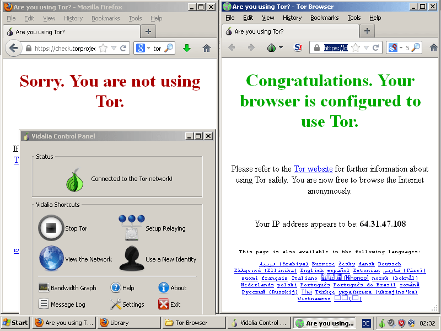Click the IP address 64.31.47.108
Image resolution: width=441 pixels, height=331 pixels.
click(383, 224)
